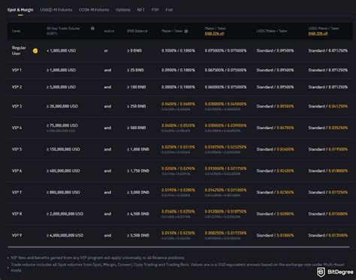Click the '≥ 2,000,000,000 USD' volume cell
The width and height of the screenshot is (356, 280).
(x=65, y=214)
